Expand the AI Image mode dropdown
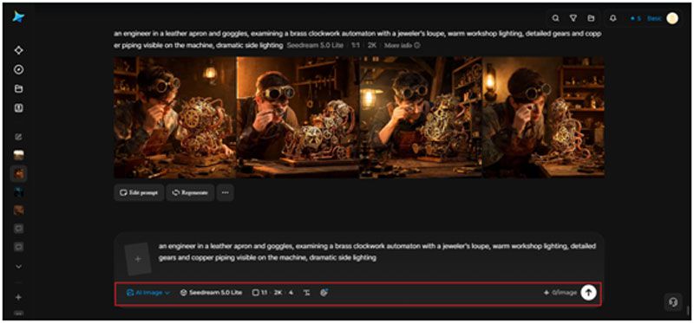The width and height of the screenshot is (694, 323). 148,293
